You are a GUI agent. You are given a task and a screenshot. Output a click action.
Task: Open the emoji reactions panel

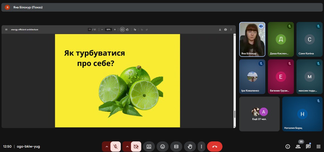pos(163,146)
